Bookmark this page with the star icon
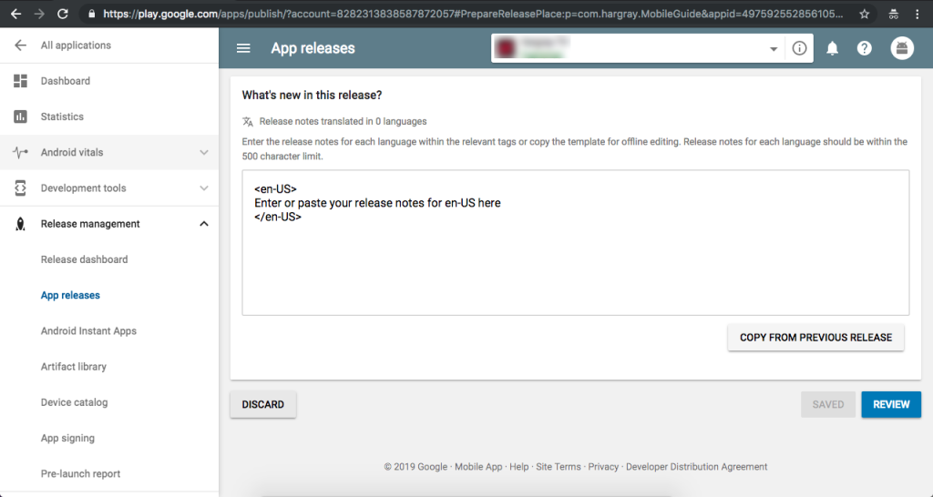Image resolution: width=933 pixels, height=497 pixels. coord(864,14)
